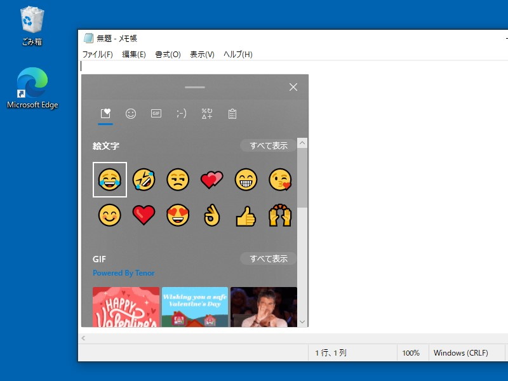Select the red heart emoji
Screen dimensions: 508x381
click(144, 215)
